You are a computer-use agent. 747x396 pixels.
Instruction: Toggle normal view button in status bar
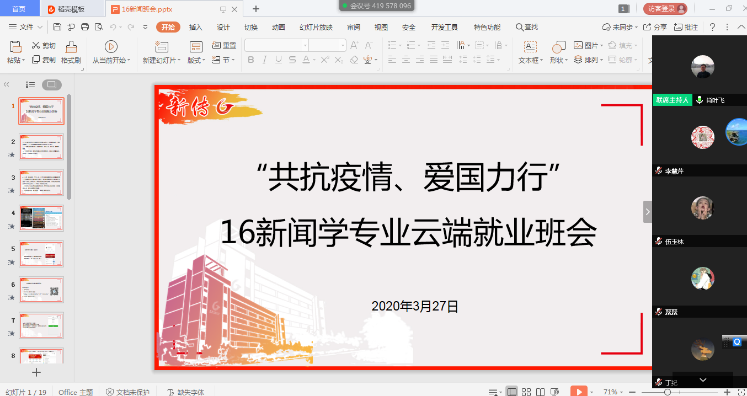[511, 392]
